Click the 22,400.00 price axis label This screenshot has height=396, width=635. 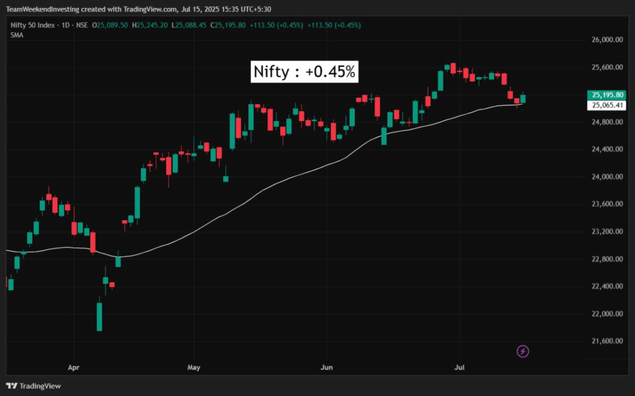point(607,286)
